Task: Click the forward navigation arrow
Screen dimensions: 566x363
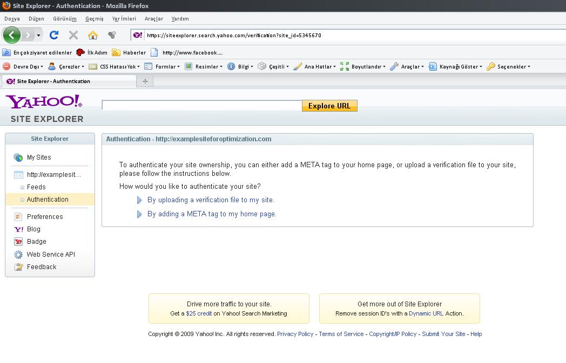Action: (28, 35)
